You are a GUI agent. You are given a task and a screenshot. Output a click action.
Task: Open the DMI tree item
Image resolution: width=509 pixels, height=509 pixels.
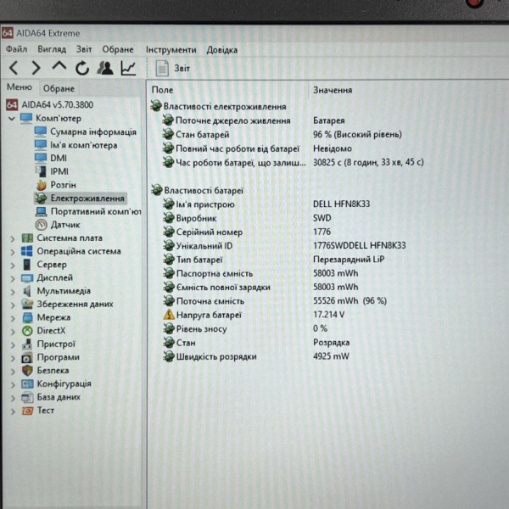pos(51,158)
